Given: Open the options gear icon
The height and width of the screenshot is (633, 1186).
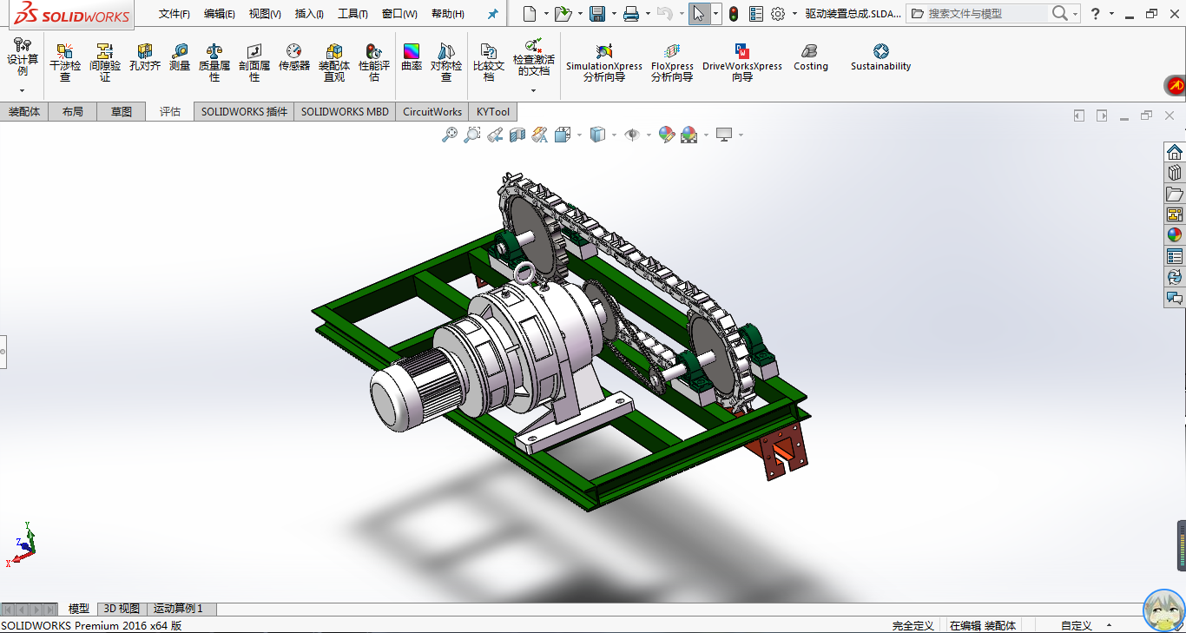Looking at the screenshot, I should [778, 14].
